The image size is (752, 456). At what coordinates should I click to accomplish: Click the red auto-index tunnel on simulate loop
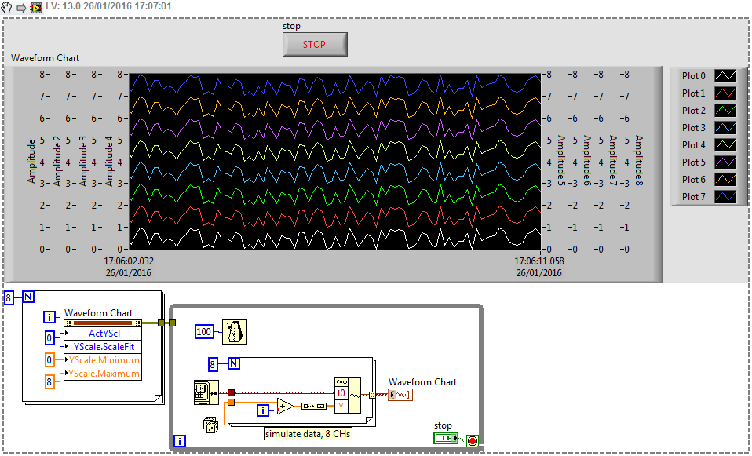(x=231, y=392)
